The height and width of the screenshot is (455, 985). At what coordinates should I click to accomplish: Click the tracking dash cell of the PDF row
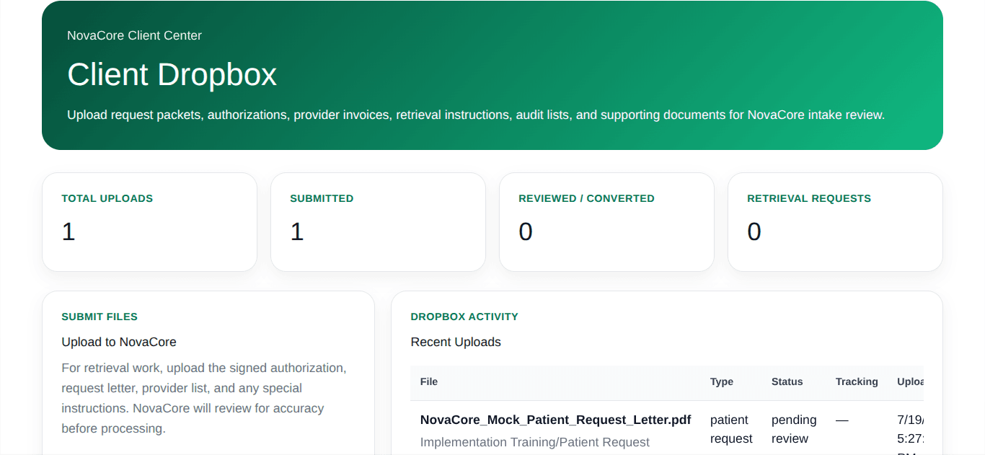tap(842, 420)
